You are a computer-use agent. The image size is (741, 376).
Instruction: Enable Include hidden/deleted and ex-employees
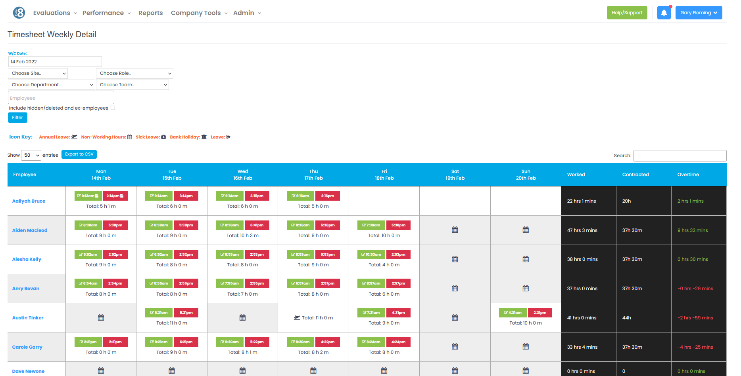pos(113,108)
